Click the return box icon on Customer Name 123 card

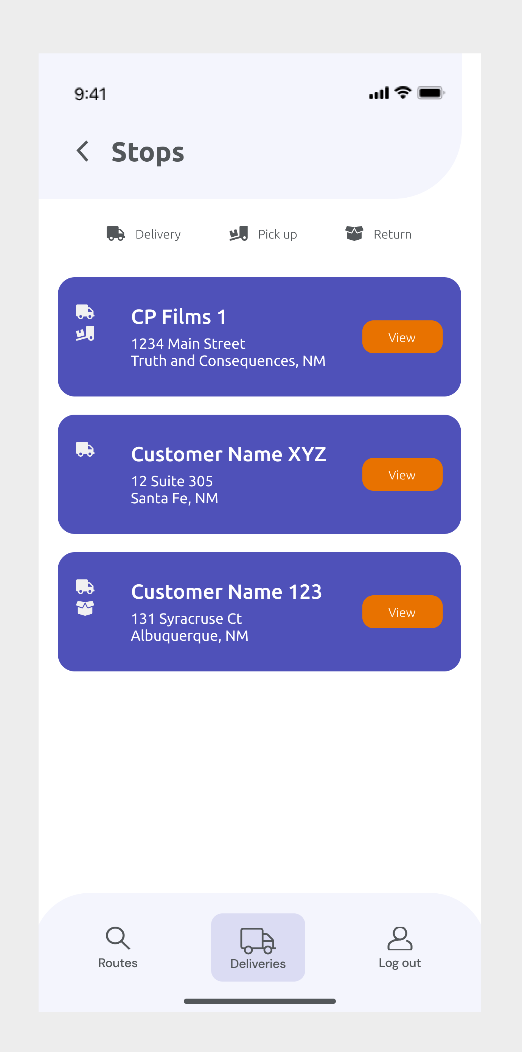click(85, 609)
